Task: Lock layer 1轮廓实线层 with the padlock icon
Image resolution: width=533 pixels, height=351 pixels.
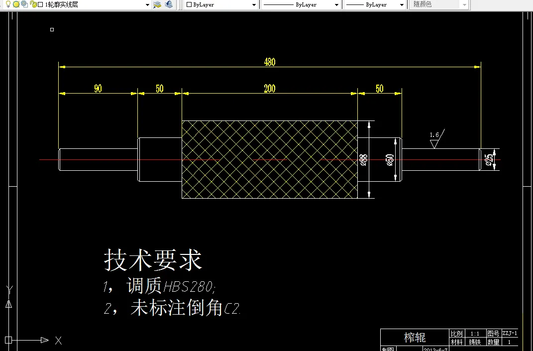Action: (33, 5)
